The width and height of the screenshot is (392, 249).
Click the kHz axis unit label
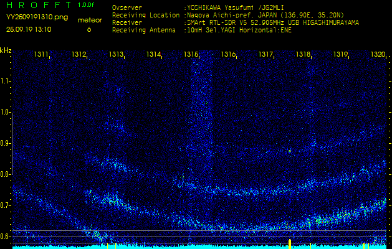[x=6, y=50]
